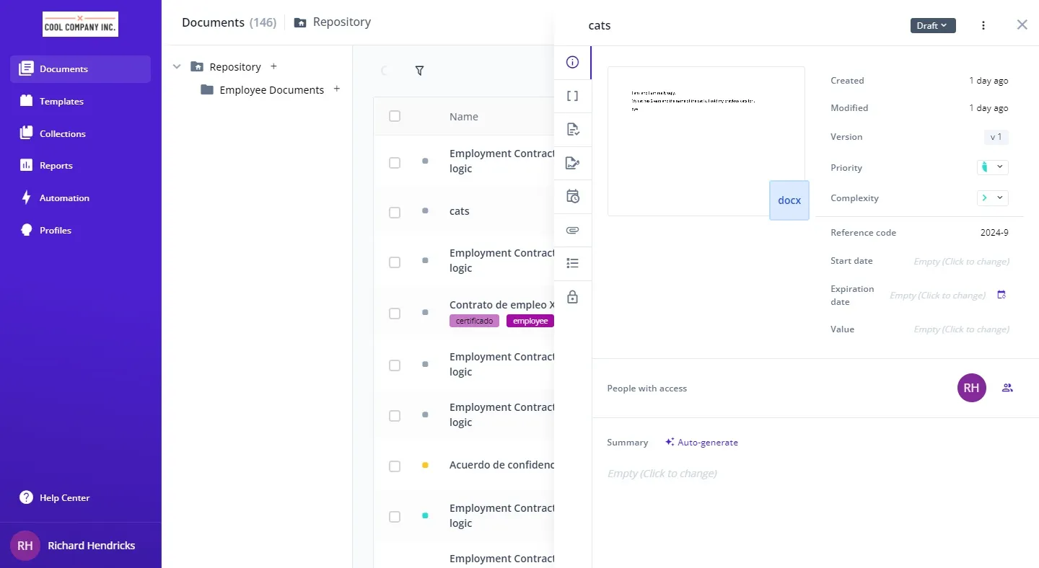The height and width of the screenshot is (568, 1039).
Task: Toggle the select-all checkbox in header
Action: pyautogui.click(x=395, y=116)
